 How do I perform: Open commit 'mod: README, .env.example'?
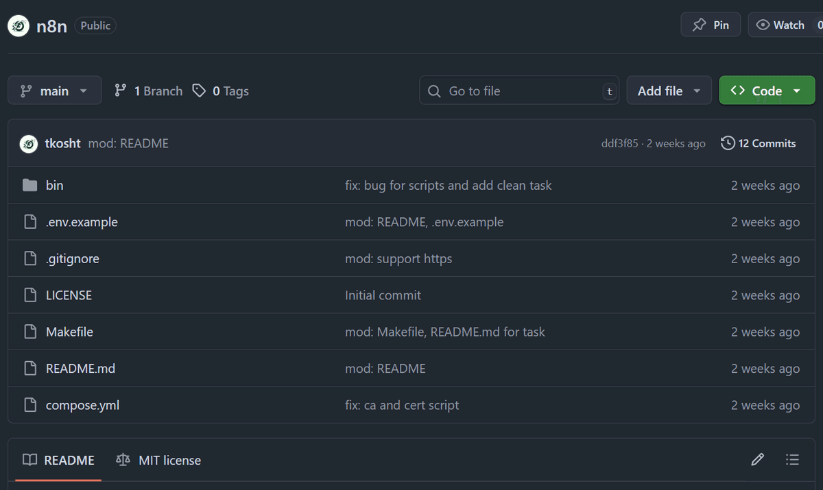425,222
